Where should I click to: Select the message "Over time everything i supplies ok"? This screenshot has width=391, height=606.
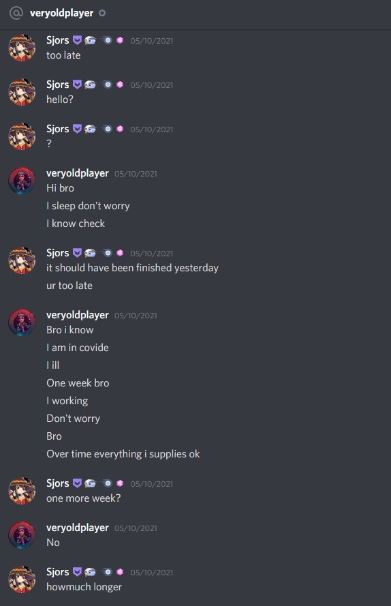123,454
